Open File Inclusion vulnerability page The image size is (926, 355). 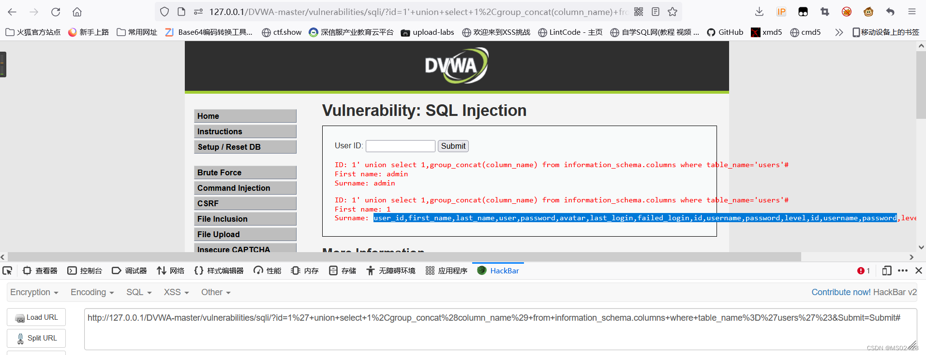click(245, 219)
